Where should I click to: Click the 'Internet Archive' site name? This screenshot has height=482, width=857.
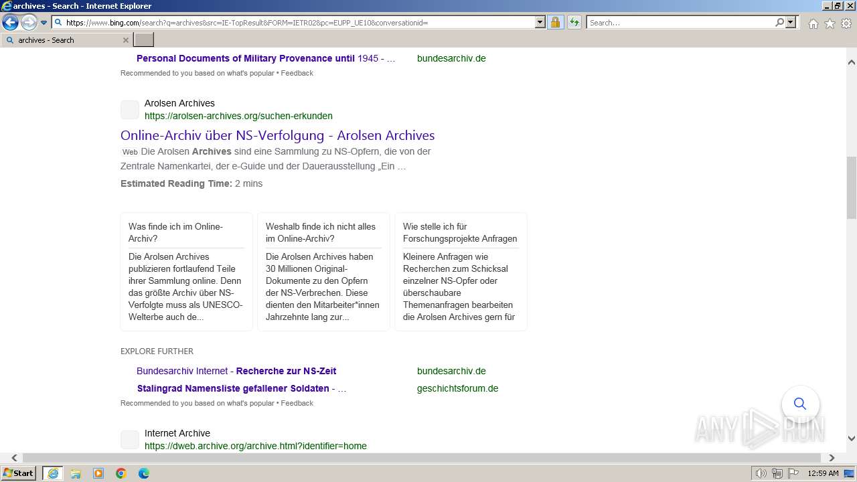177,433
